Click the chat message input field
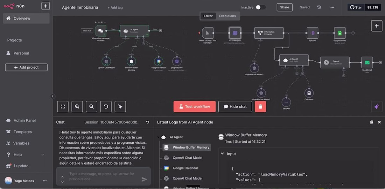This screenshot has height=189, width=385. [x=103, y=176]
